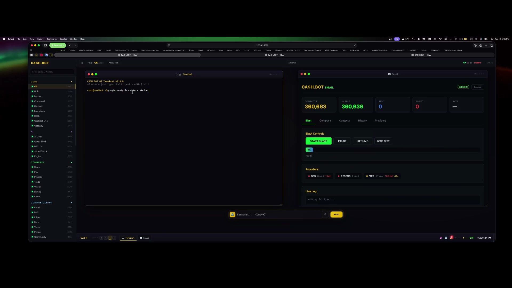Collapse the COMMERCE section header
This screenshot has width=512, height=288.
(71, 162)
